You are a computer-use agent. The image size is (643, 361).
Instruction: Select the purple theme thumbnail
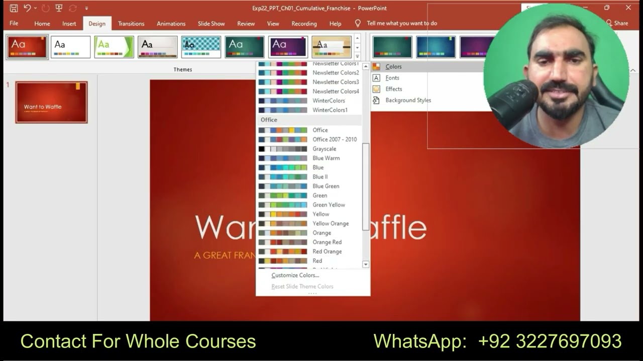pyautogui.click(x=288, y=47)
